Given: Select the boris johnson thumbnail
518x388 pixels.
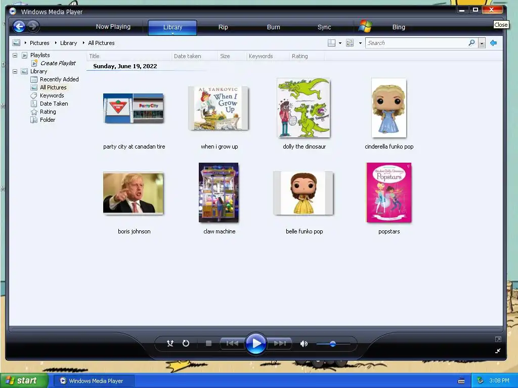Looking at the screenshot, I should pyautogui.click(x=134, y=193).
